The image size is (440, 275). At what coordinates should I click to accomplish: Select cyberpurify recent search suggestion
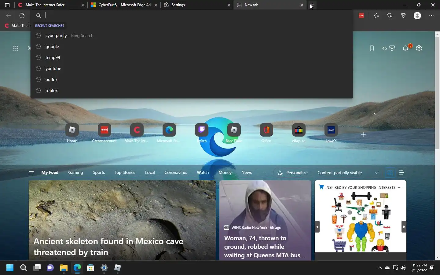(x=192, y=35)
